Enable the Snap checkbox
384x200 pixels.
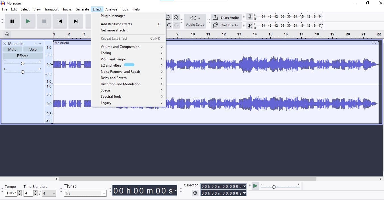tap(66, 186)
